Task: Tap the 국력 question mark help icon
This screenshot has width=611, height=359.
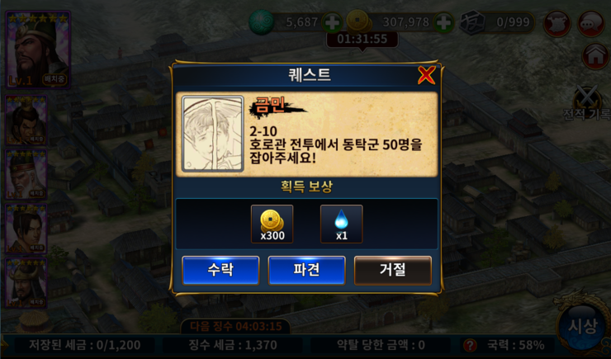Action: point(471,345)
